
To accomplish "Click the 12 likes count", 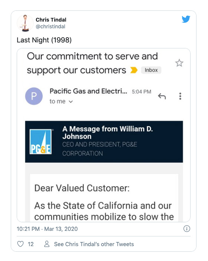I will (31, 244).
